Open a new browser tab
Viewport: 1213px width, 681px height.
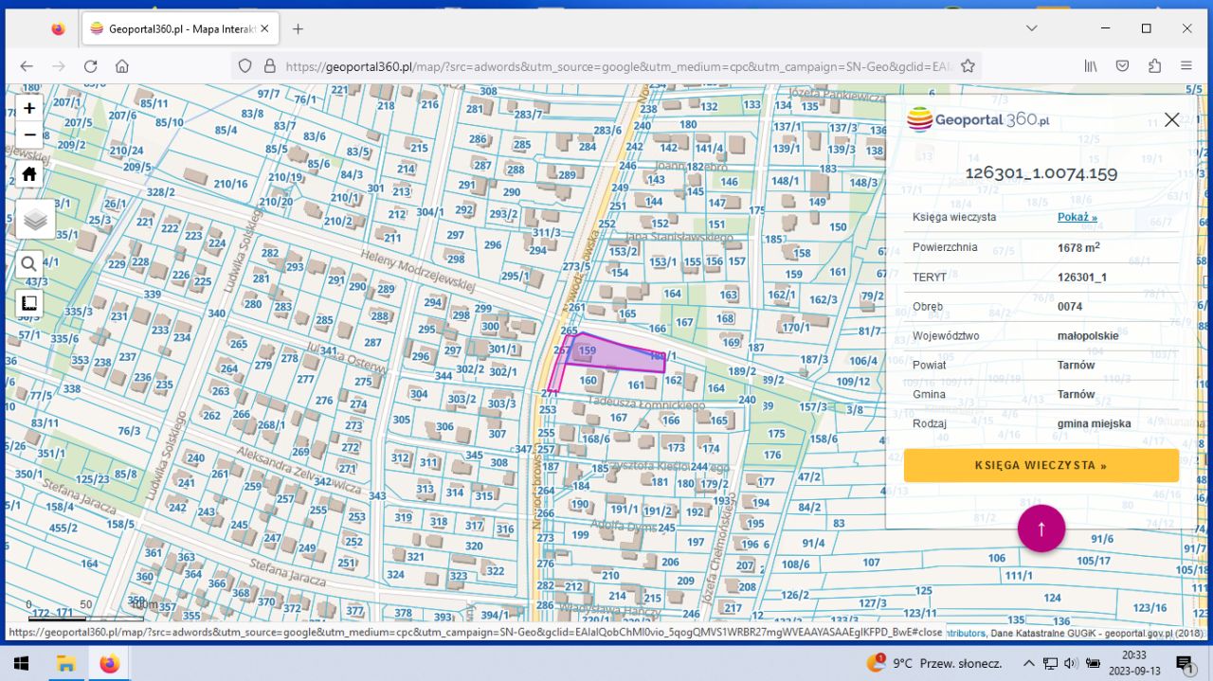pyautogui.click(x=298, y=28)
